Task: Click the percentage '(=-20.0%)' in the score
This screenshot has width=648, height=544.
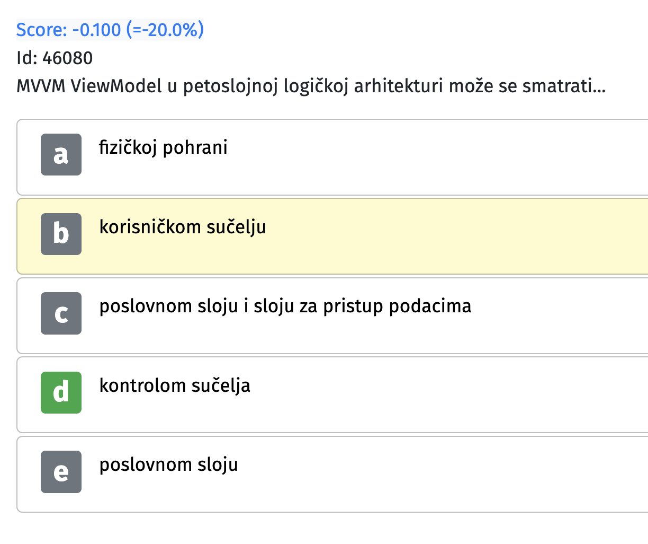Action: click(165, 30)
